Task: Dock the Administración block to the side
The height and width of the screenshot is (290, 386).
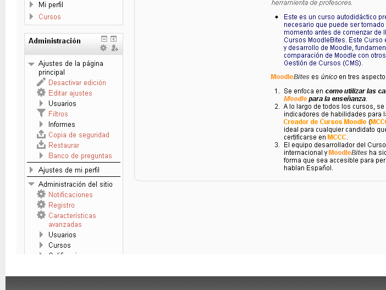Action: (114, 39)
